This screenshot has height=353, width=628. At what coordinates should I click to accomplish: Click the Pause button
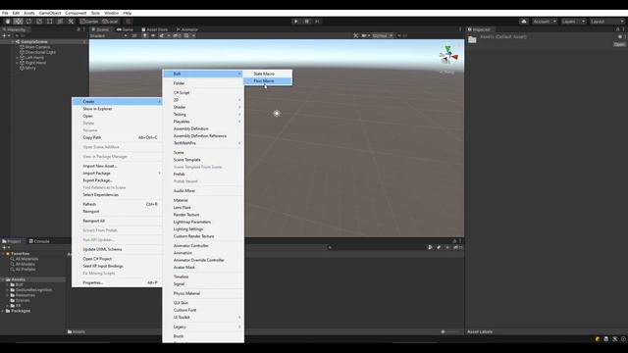[307, 22]
